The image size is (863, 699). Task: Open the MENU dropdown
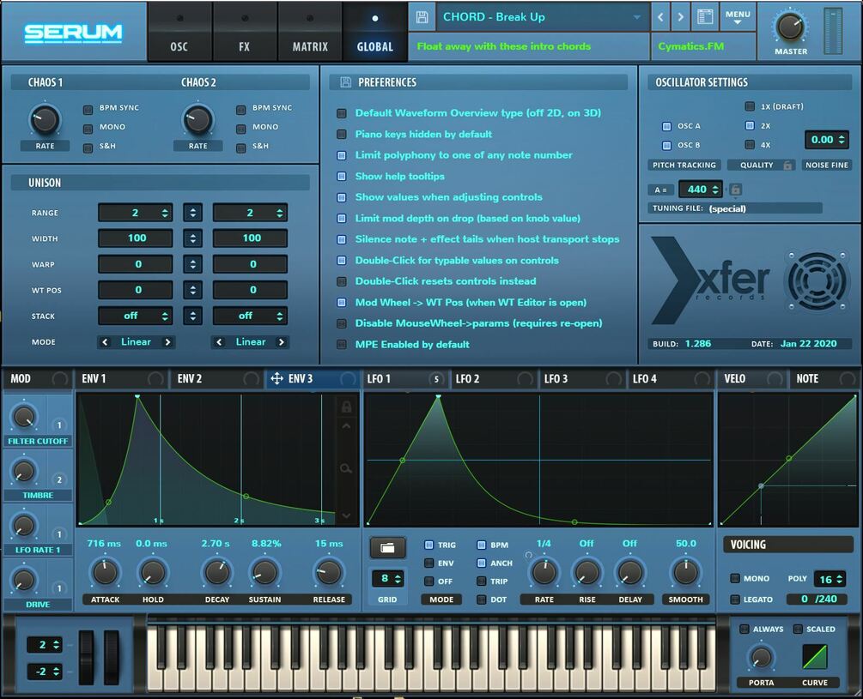point(738,17)
